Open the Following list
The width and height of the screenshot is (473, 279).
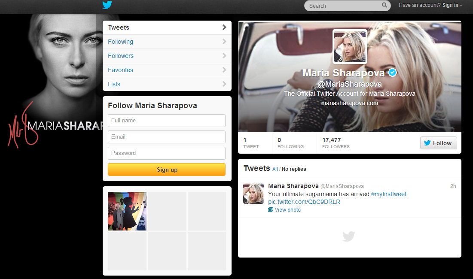(x=167, y=42)
